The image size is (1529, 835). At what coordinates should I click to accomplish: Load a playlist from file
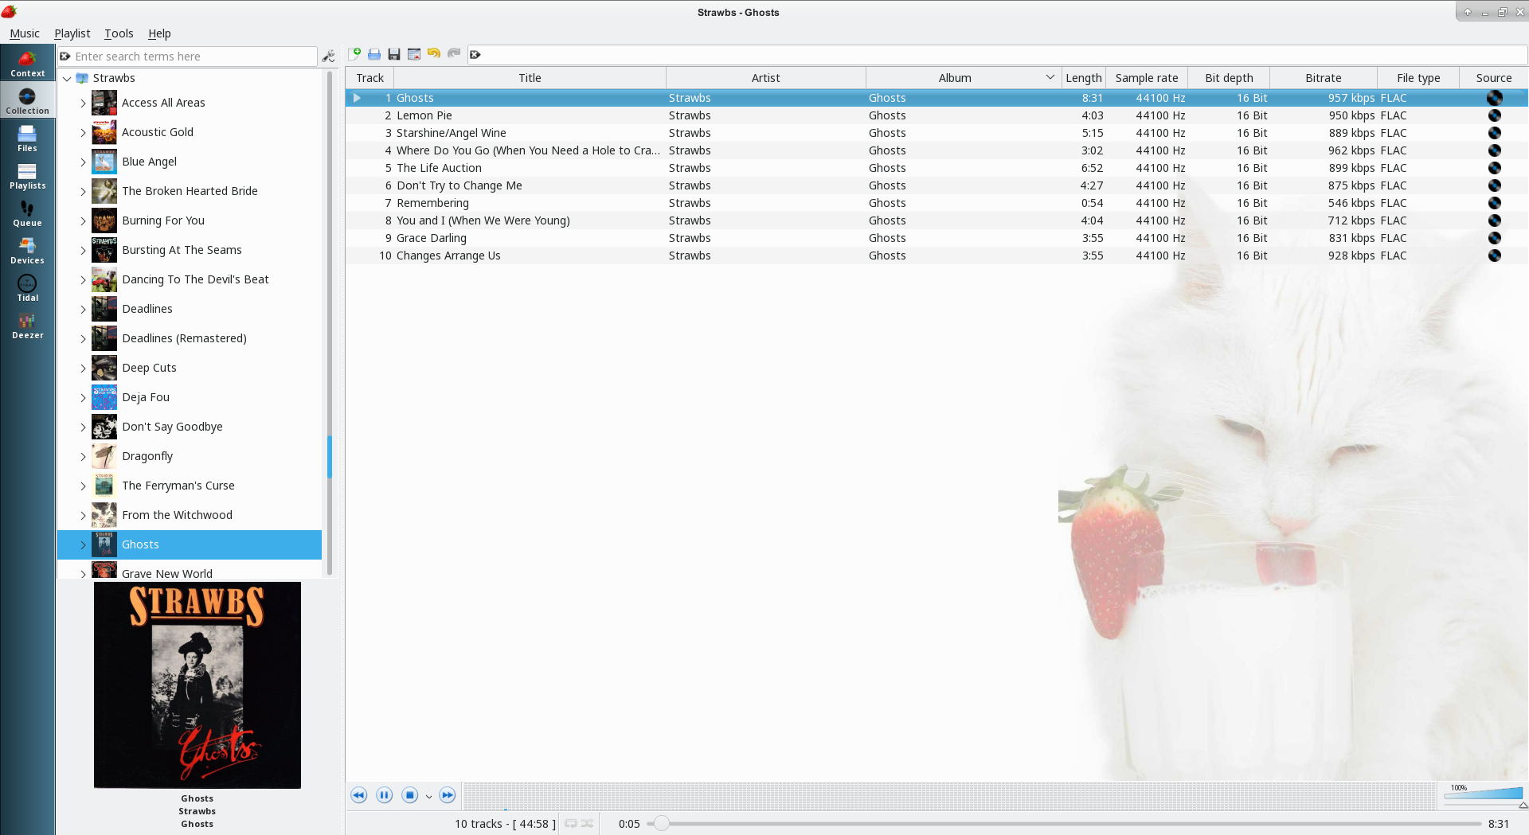pos(374,54)
